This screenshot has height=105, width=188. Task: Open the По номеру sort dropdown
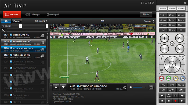[x=12, y=26]
